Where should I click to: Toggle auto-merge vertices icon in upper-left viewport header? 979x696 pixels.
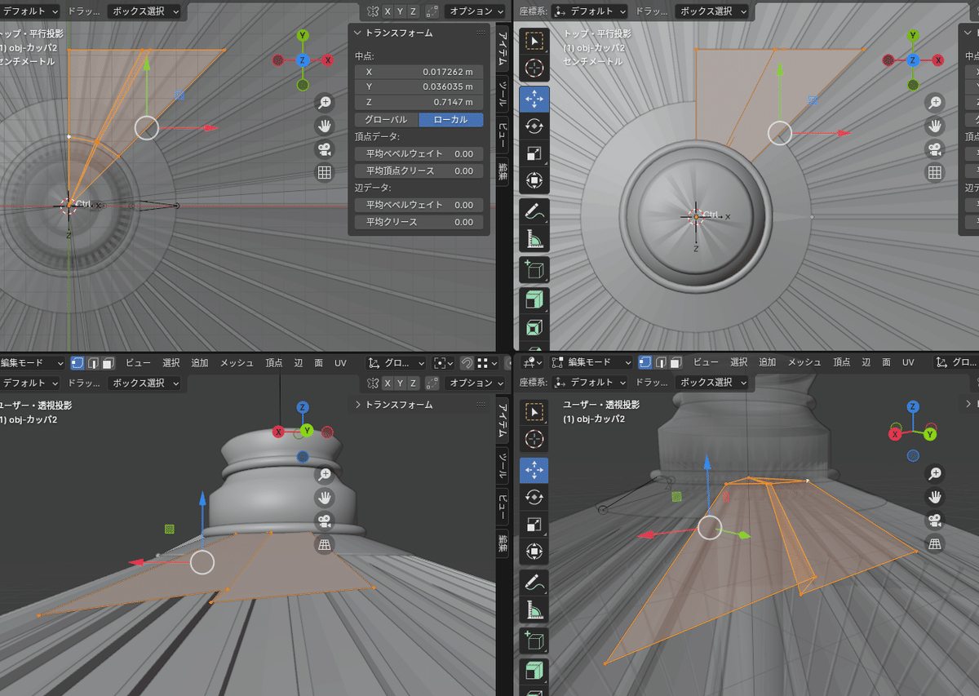coord(432,11)
